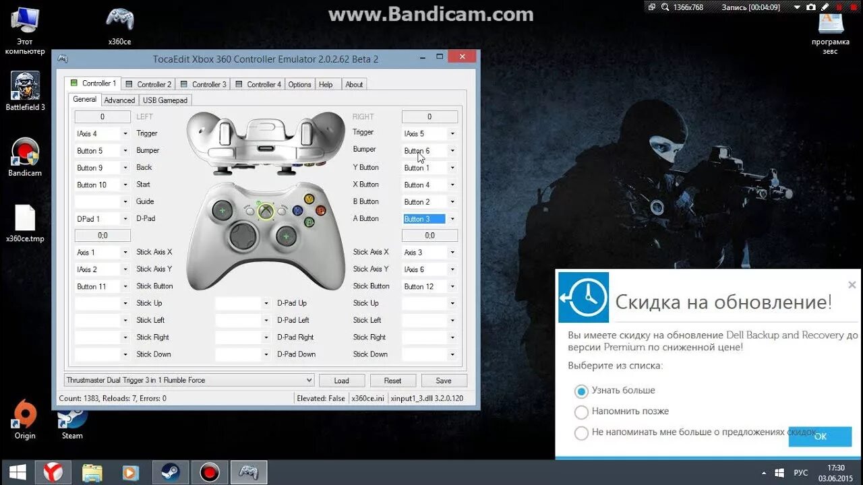Click the РУС language indicator
This screenshot has width=863, height=485.
pyautogui.click(x=801, y=473)
